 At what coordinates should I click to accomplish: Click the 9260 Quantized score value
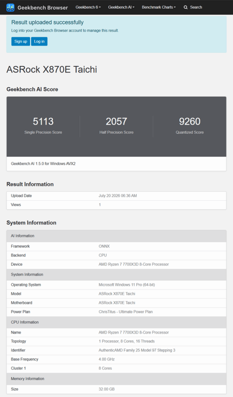tap(190, 121)
